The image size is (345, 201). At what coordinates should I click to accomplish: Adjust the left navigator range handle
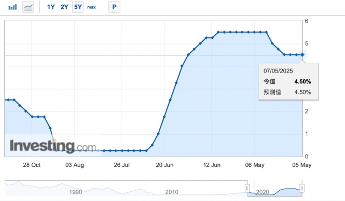247,188
